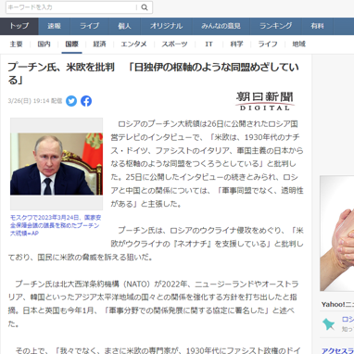
Task: Click the photo caption link below image
Action: pos(56,225)
